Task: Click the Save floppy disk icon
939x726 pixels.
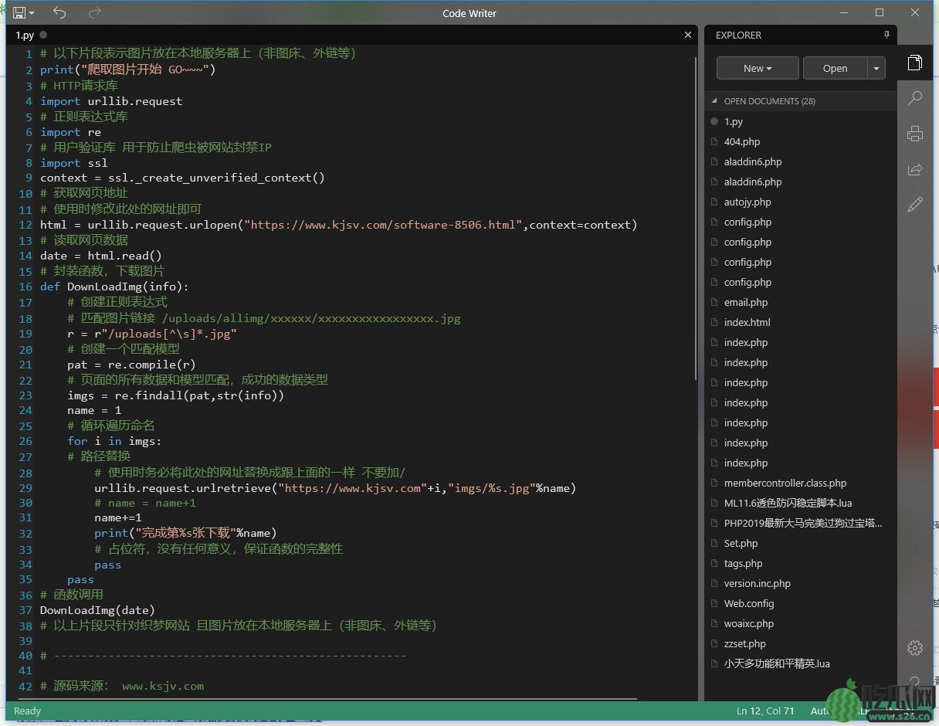Action: coord(19,13)
